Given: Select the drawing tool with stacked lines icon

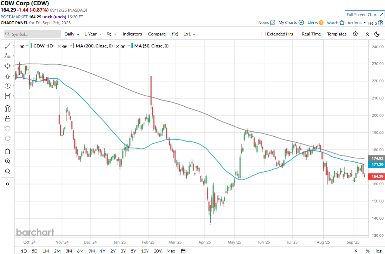Looking at the screenshot, I should tap(7, 56).
